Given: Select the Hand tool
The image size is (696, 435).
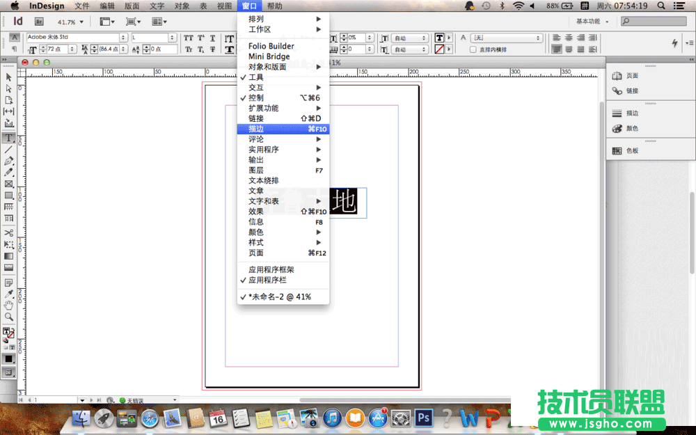Looking at the screenshot, I should pos(8,305).
